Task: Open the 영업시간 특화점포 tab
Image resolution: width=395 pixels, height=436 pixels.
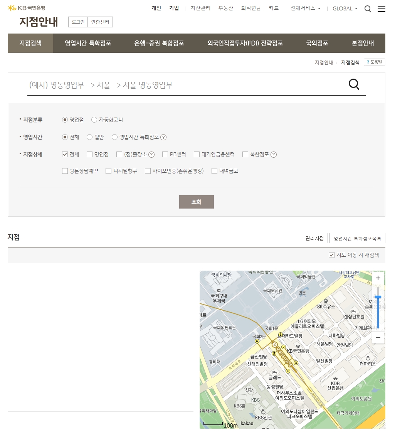Action: (x=88, y=44)
